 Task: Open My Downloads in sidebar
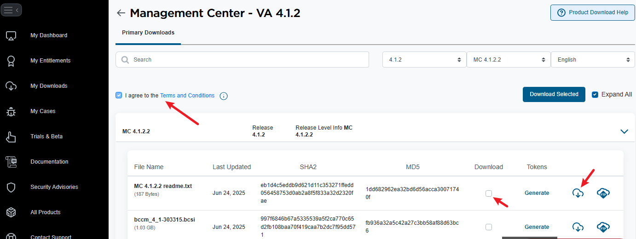point(49,86)
